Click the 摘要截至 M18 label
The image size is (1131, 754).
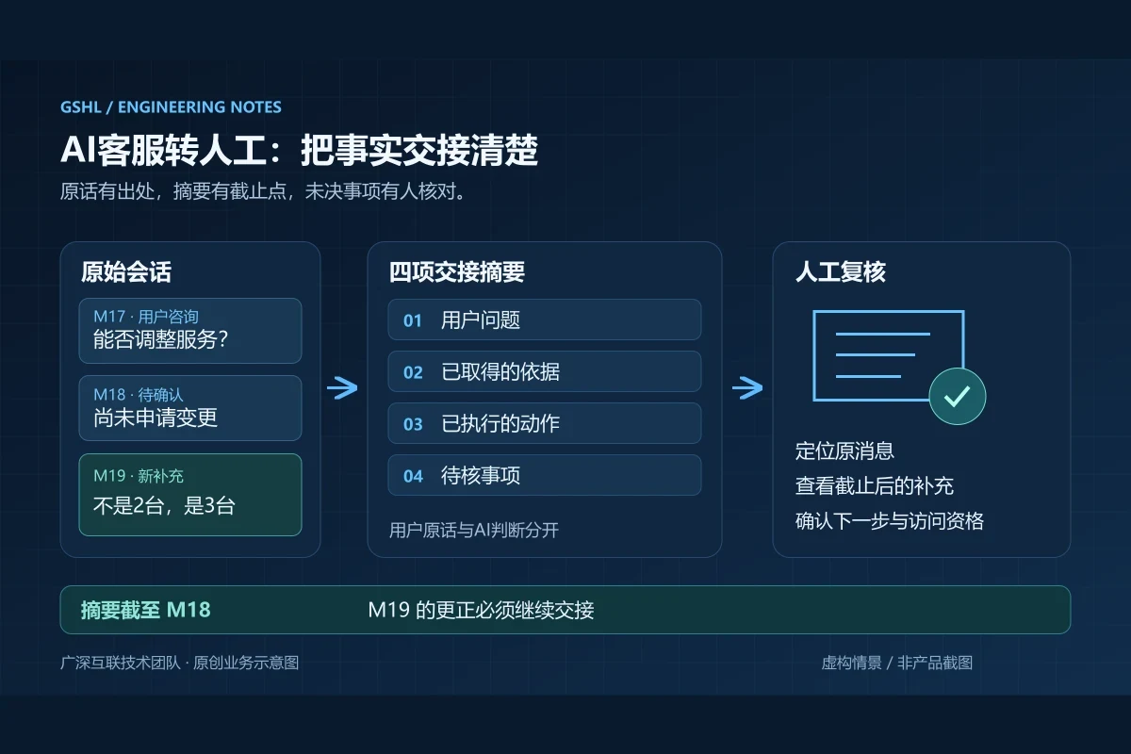tap(146, 610)
